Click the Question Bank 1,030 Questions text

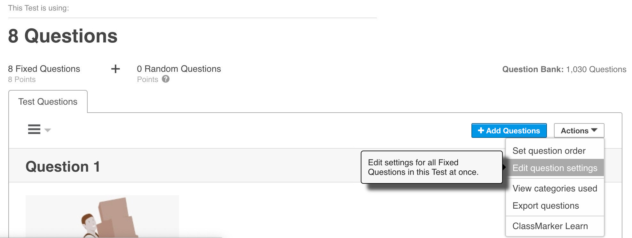564,70
